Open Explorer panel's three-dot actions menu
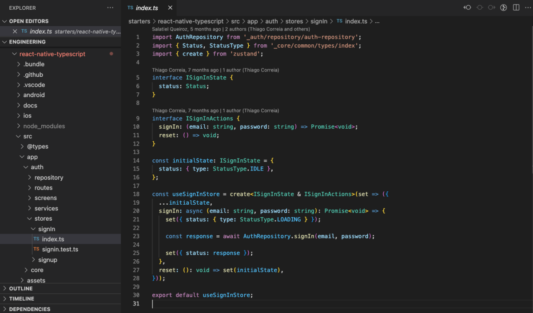Screen dimensions: 533x313 coord(110,8)
